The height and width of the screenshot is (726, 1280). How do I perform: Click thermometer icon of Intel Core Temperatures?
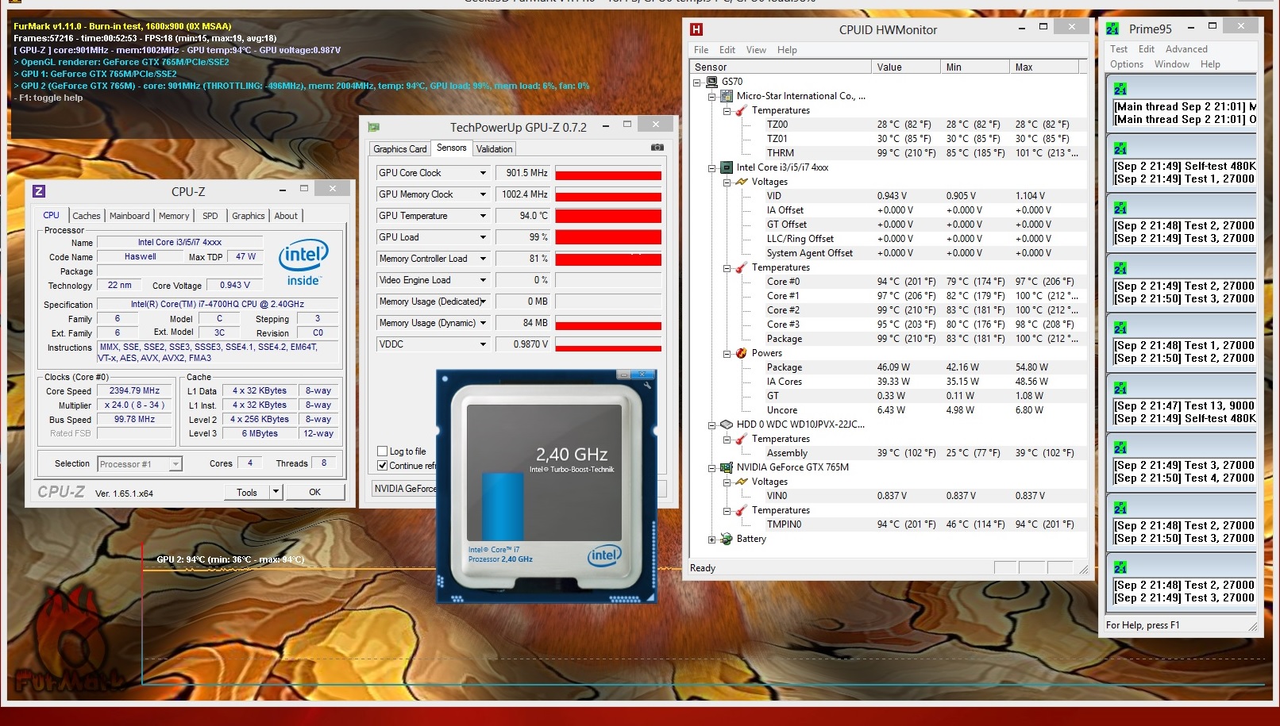pos(741,267)
